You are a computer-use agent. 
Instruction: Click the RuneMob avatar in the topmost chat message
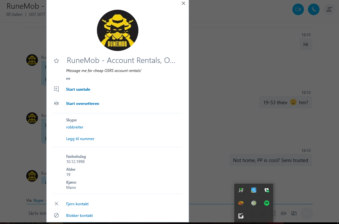pos(32,60)
